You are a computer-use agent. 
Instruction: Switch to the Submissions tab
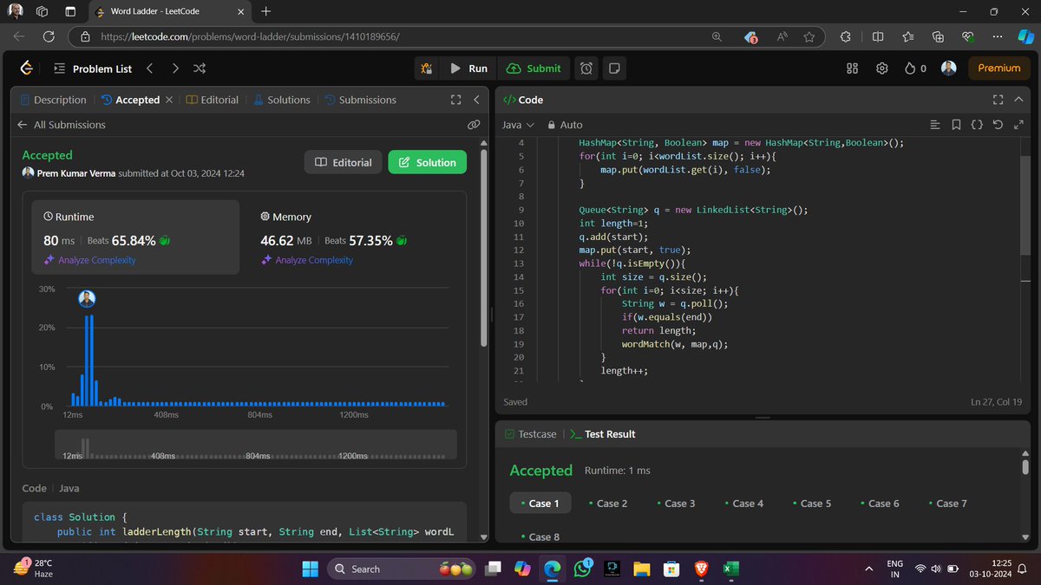[x=361, y=100]
